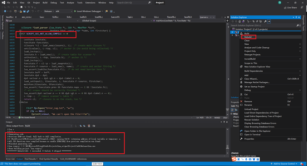Viewport: 307px width, 166px height.
Task: Open the Extensions menu
Action: pyautogui.click(x=90, y=3)
